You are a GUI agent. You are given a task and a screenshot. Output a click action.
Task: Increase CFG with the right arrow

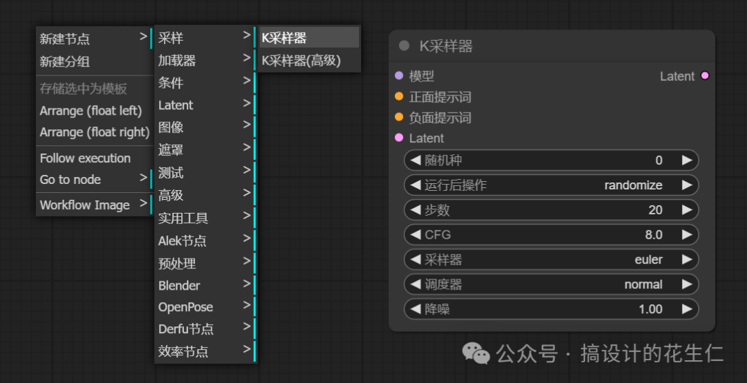[687, 234]
